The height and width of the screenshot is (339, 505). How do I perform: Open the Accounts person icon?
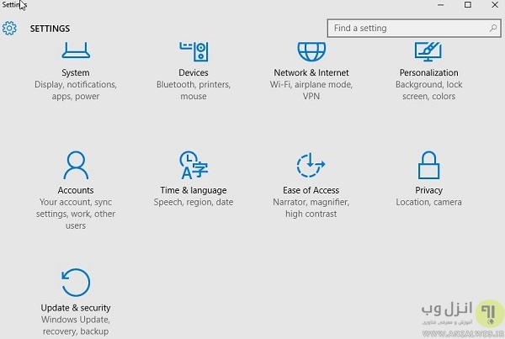click(x=76, y=165)
